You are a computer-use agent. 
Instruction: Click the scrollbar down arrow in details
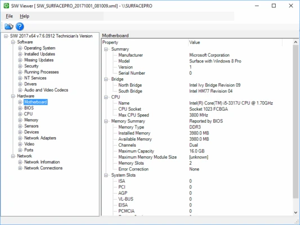pyautogui.click(x=295, y=213)
